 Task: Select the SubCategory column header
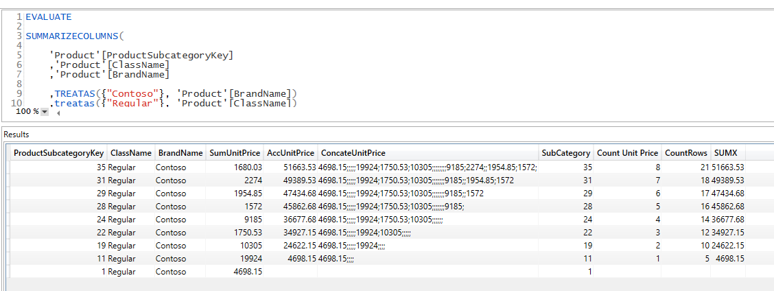pos(565,153)
